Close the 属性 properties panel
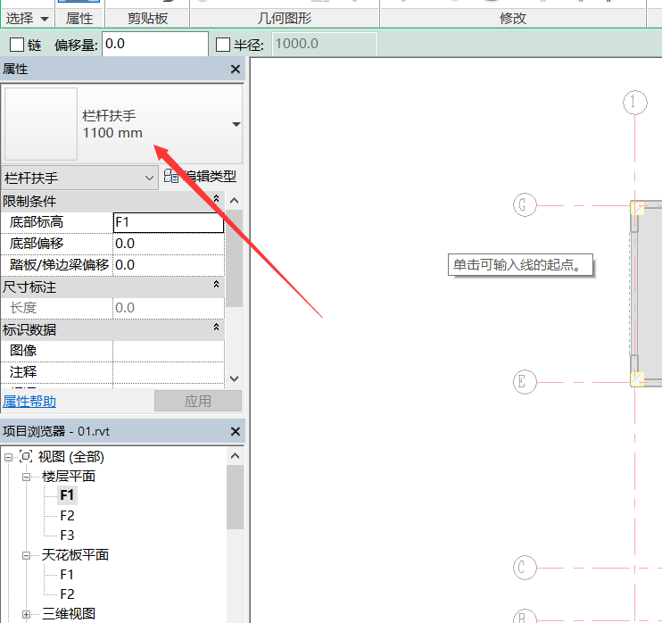662x623 pixels. 236,70
